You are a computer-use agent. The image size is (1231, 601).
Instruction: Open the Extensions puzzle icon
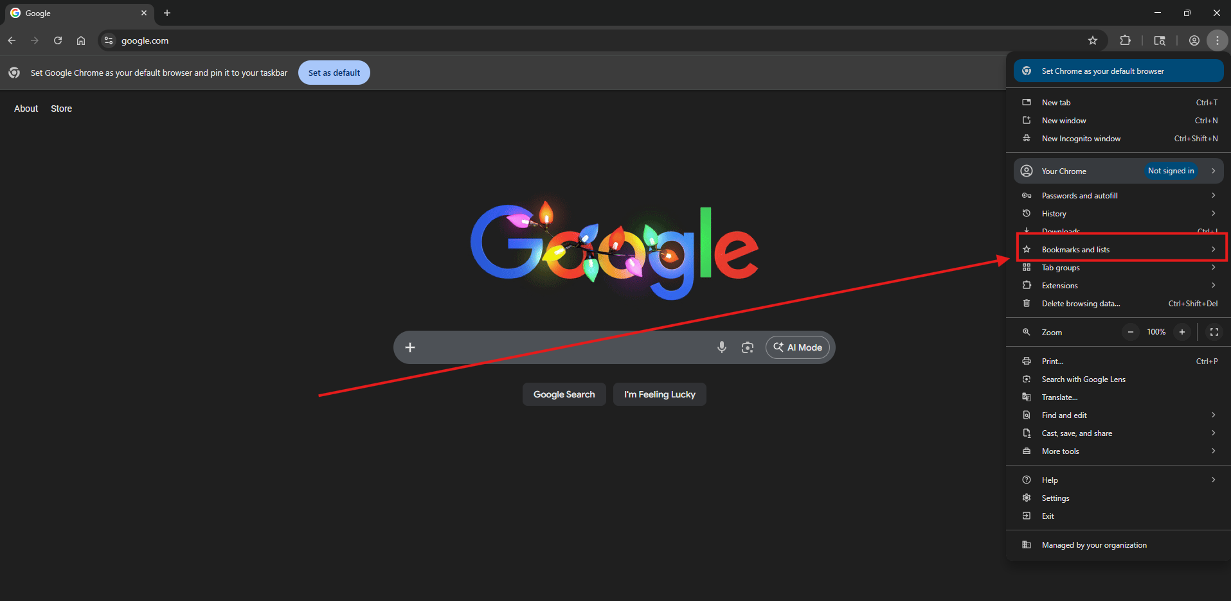(1125, 40)
